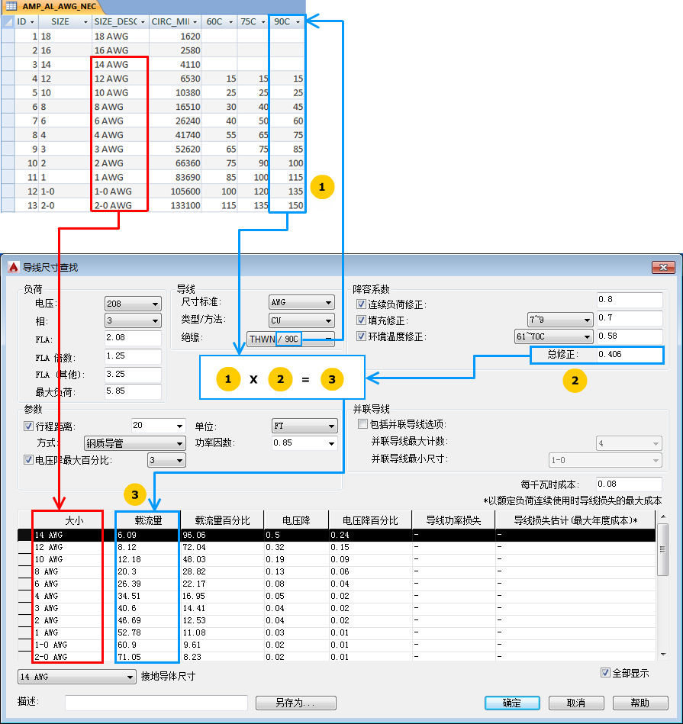Click the 133100 cell in CIRC_MIL column
Viewport: 683px width, 724px height.
[176, 205]
